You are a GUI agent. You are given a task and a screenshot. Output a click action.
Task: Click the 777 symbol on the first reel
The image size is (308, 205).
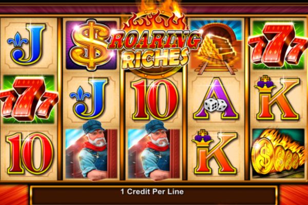pyautogui.click(x=29, y=99)
